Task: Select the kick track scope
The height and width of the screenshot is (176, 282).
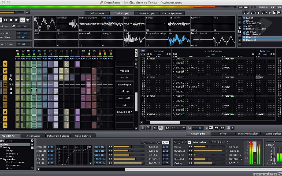Action: (45, 24)
